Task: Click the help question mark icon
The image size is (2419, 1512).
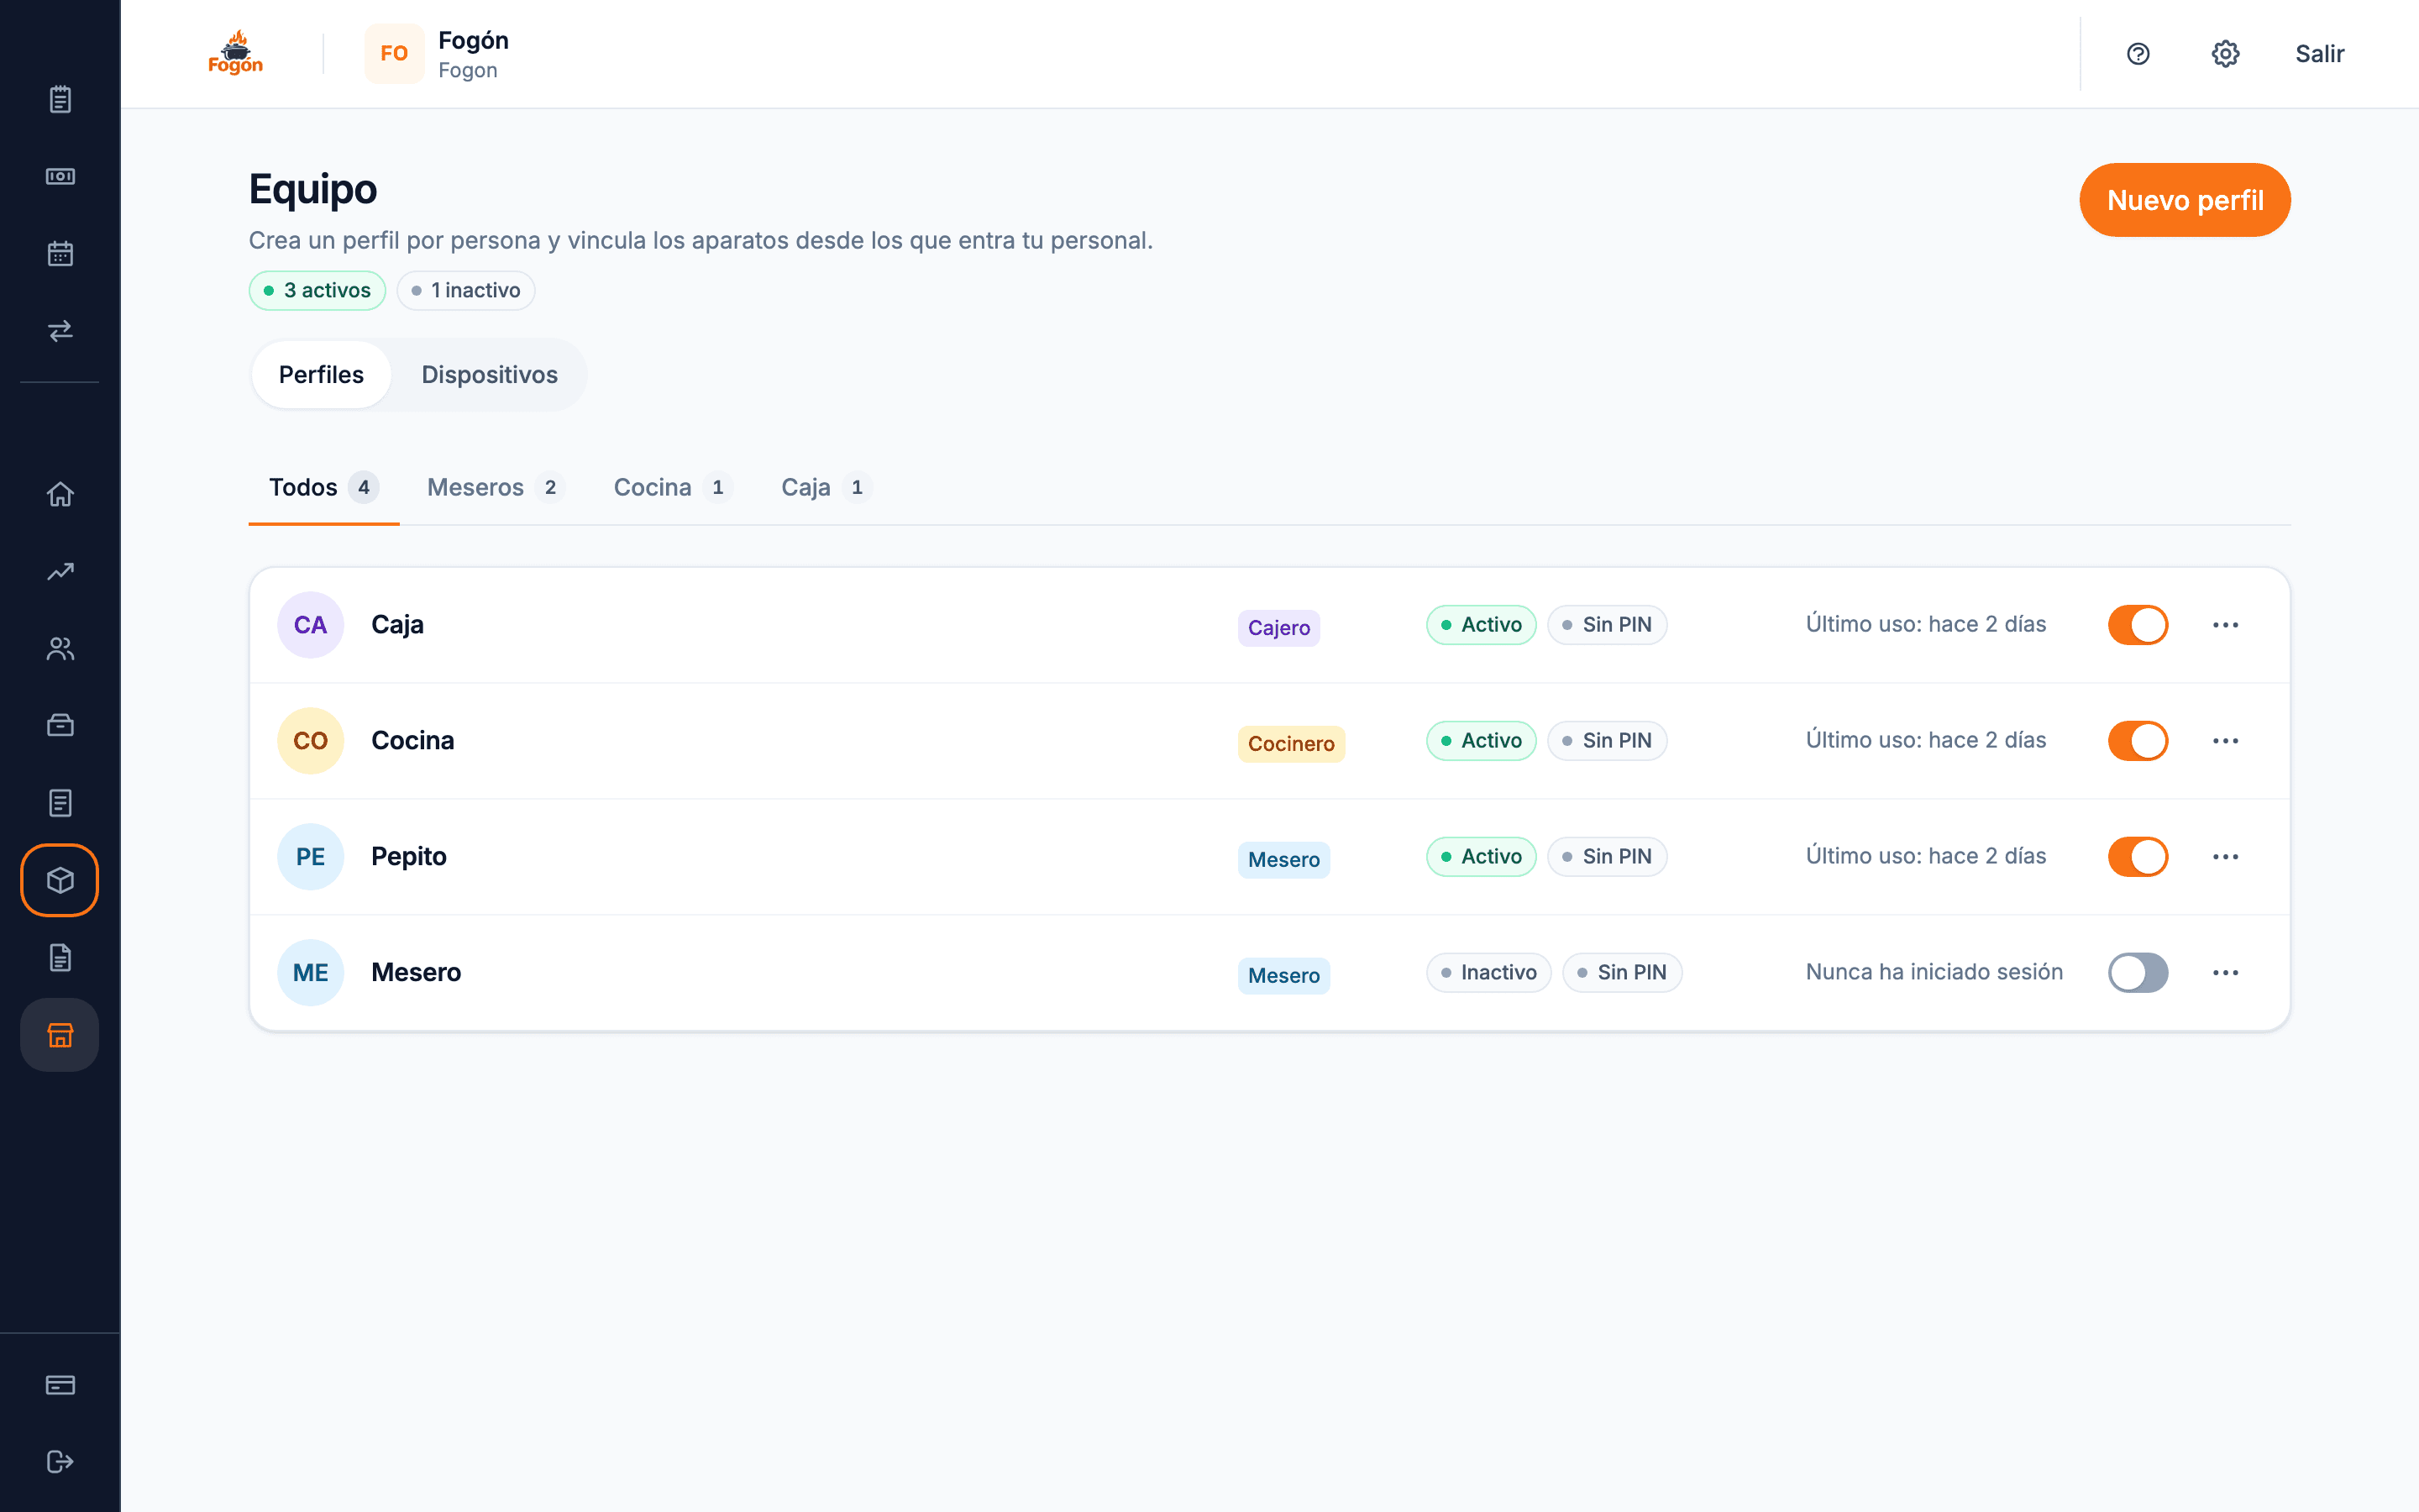Action: pyautogui.click(x=2138, y=54)
